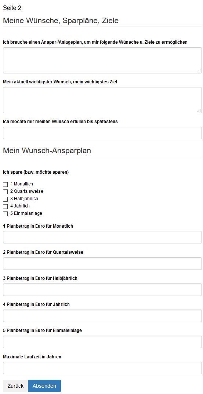Focus the Anspar-/Anlageplan Wünsche text area
This screenshot has width=203, height=394.
(x=102, y=60)
